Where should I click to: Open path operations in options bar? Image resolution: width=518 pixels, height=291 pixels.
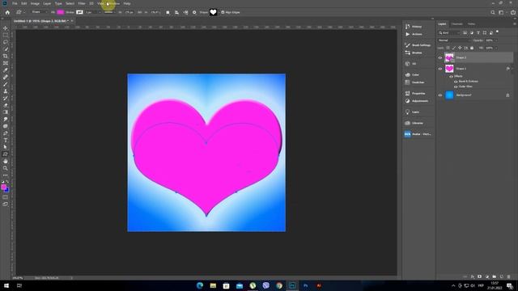pos(168,12)
